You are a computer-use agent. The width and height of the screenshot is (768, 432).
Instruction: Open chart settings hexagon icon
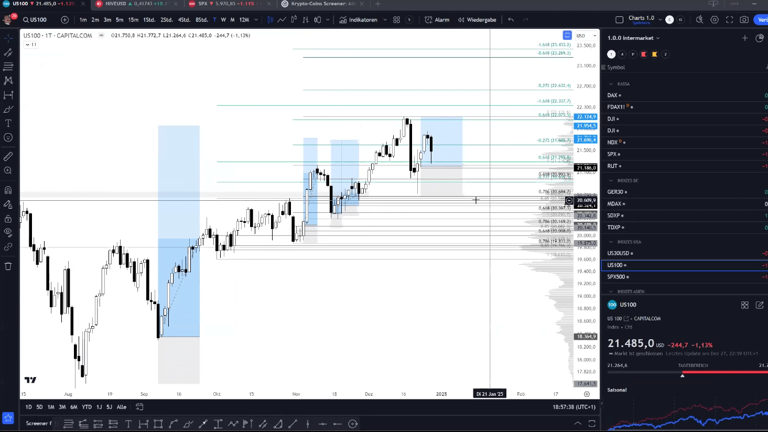coord(715,20)
